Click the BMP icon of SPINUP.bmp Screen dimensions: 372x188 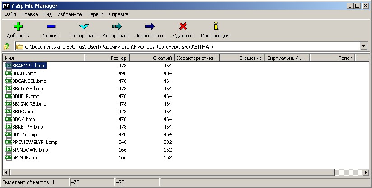[x=8, y=157]
